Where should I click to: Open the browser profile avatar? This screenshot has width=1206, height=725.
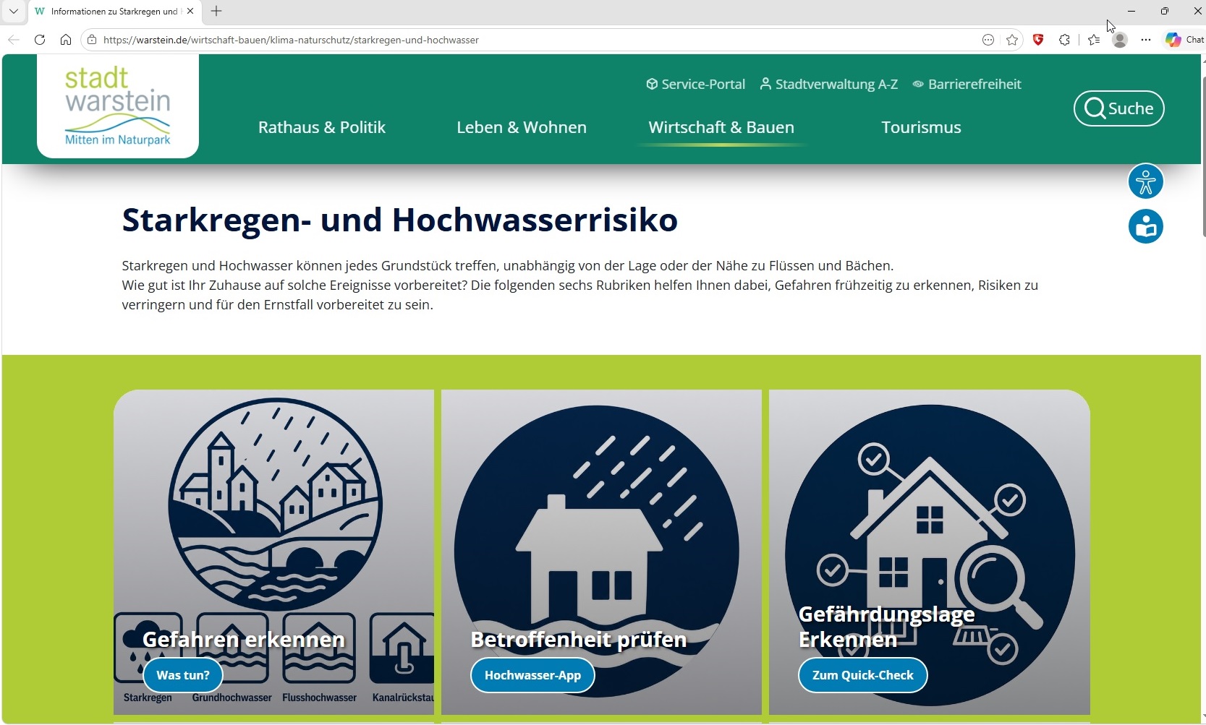coord(1120,40)
